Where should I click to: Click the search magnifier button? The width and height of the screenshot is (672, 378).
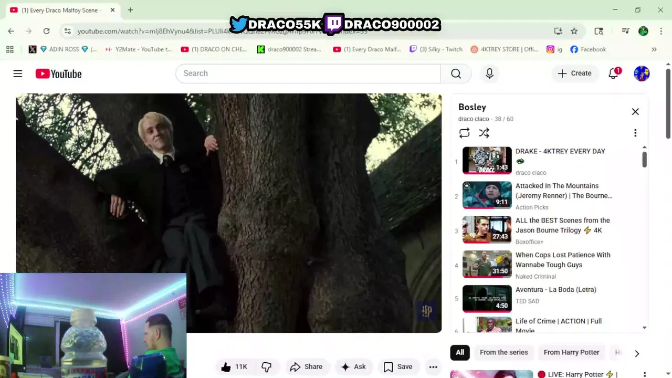point(456,73)
